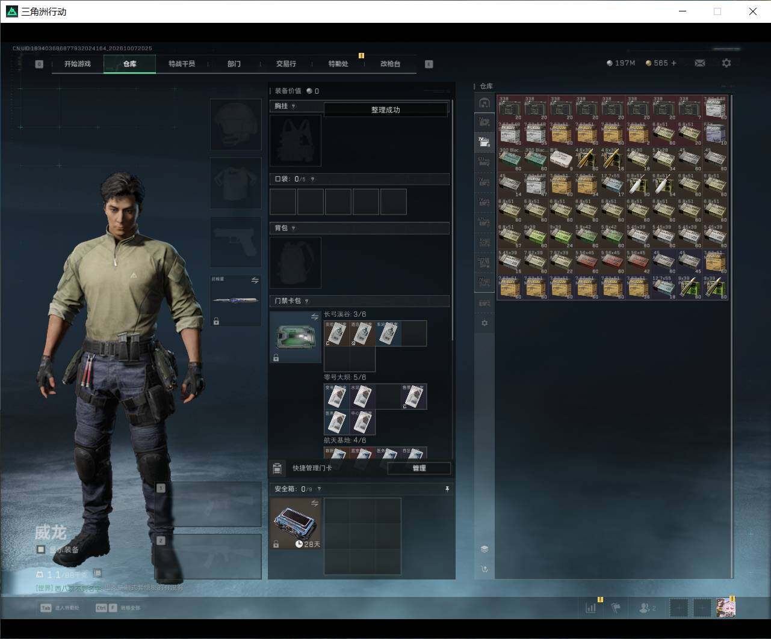
Task: Open warehouse settings gear in the sidebar
Action: (485, 323)
